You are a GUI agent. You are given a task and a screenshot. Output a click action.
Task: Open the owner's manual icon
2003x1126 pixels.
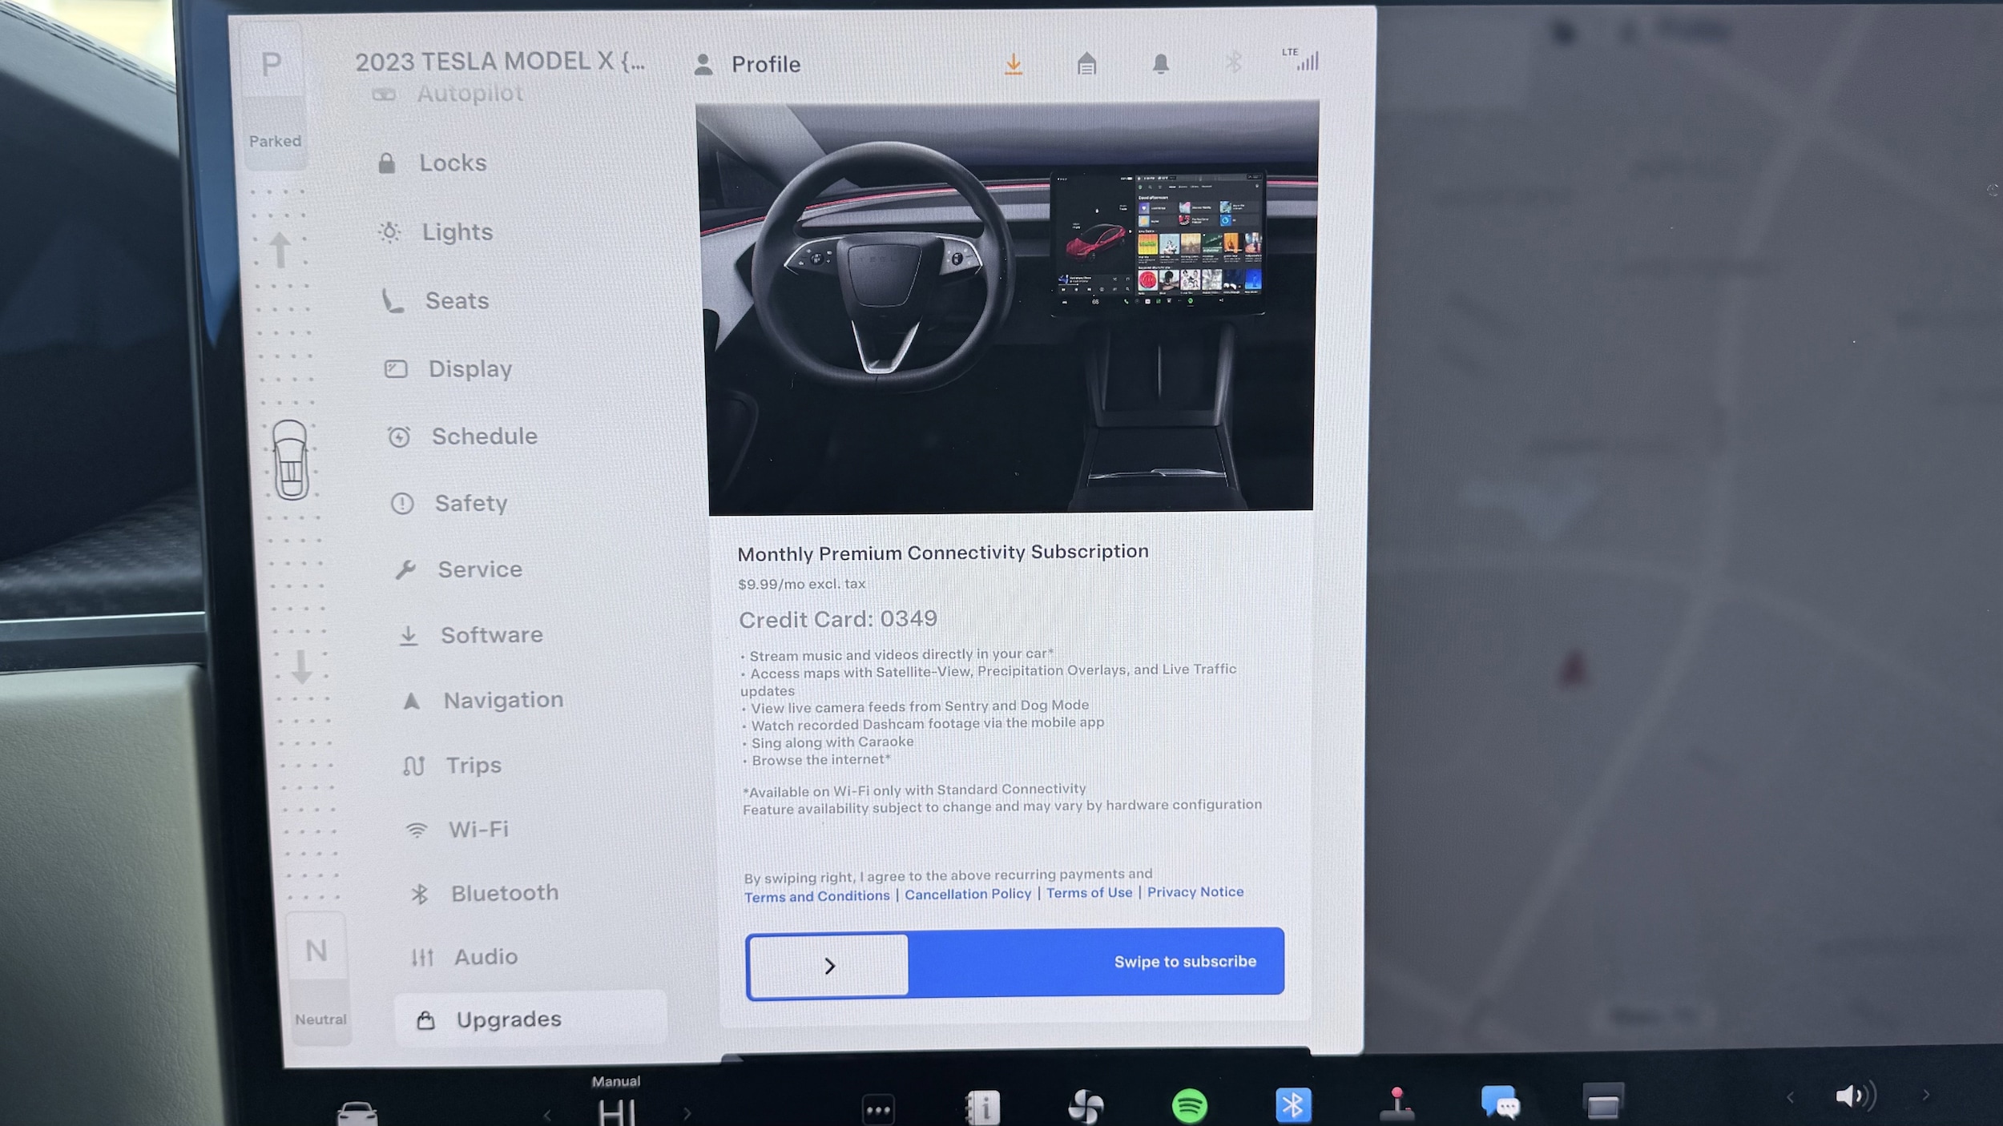pyautogui.click(x=982, y=1108)
